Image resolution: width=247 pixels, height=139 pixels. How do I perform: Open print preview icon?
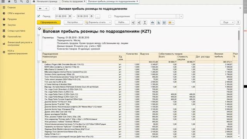[158, 22]
